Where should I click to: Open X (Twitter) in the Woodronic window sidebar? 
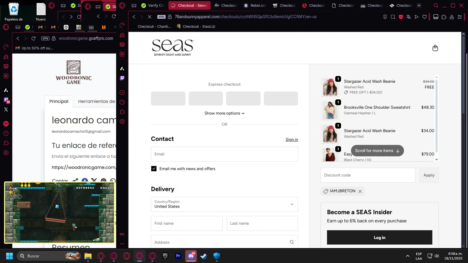pyautogui.click(x=6, y=109)
